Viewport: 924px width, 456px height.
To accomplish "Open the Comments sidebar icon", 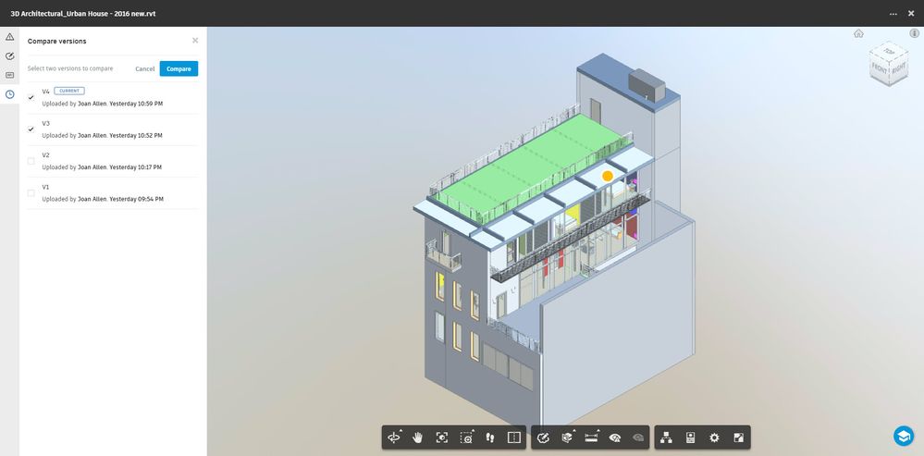I will (x=9, y=76).
